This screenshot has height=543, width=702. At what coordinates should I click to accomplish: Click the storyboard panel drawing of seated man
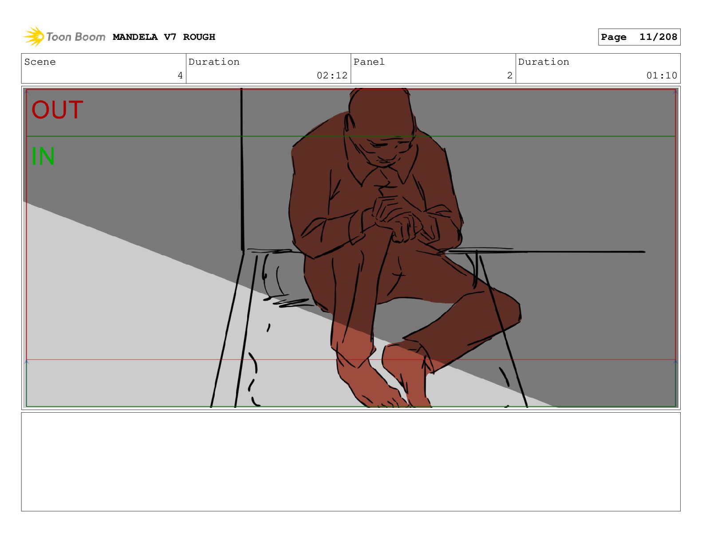click(351, 248)
